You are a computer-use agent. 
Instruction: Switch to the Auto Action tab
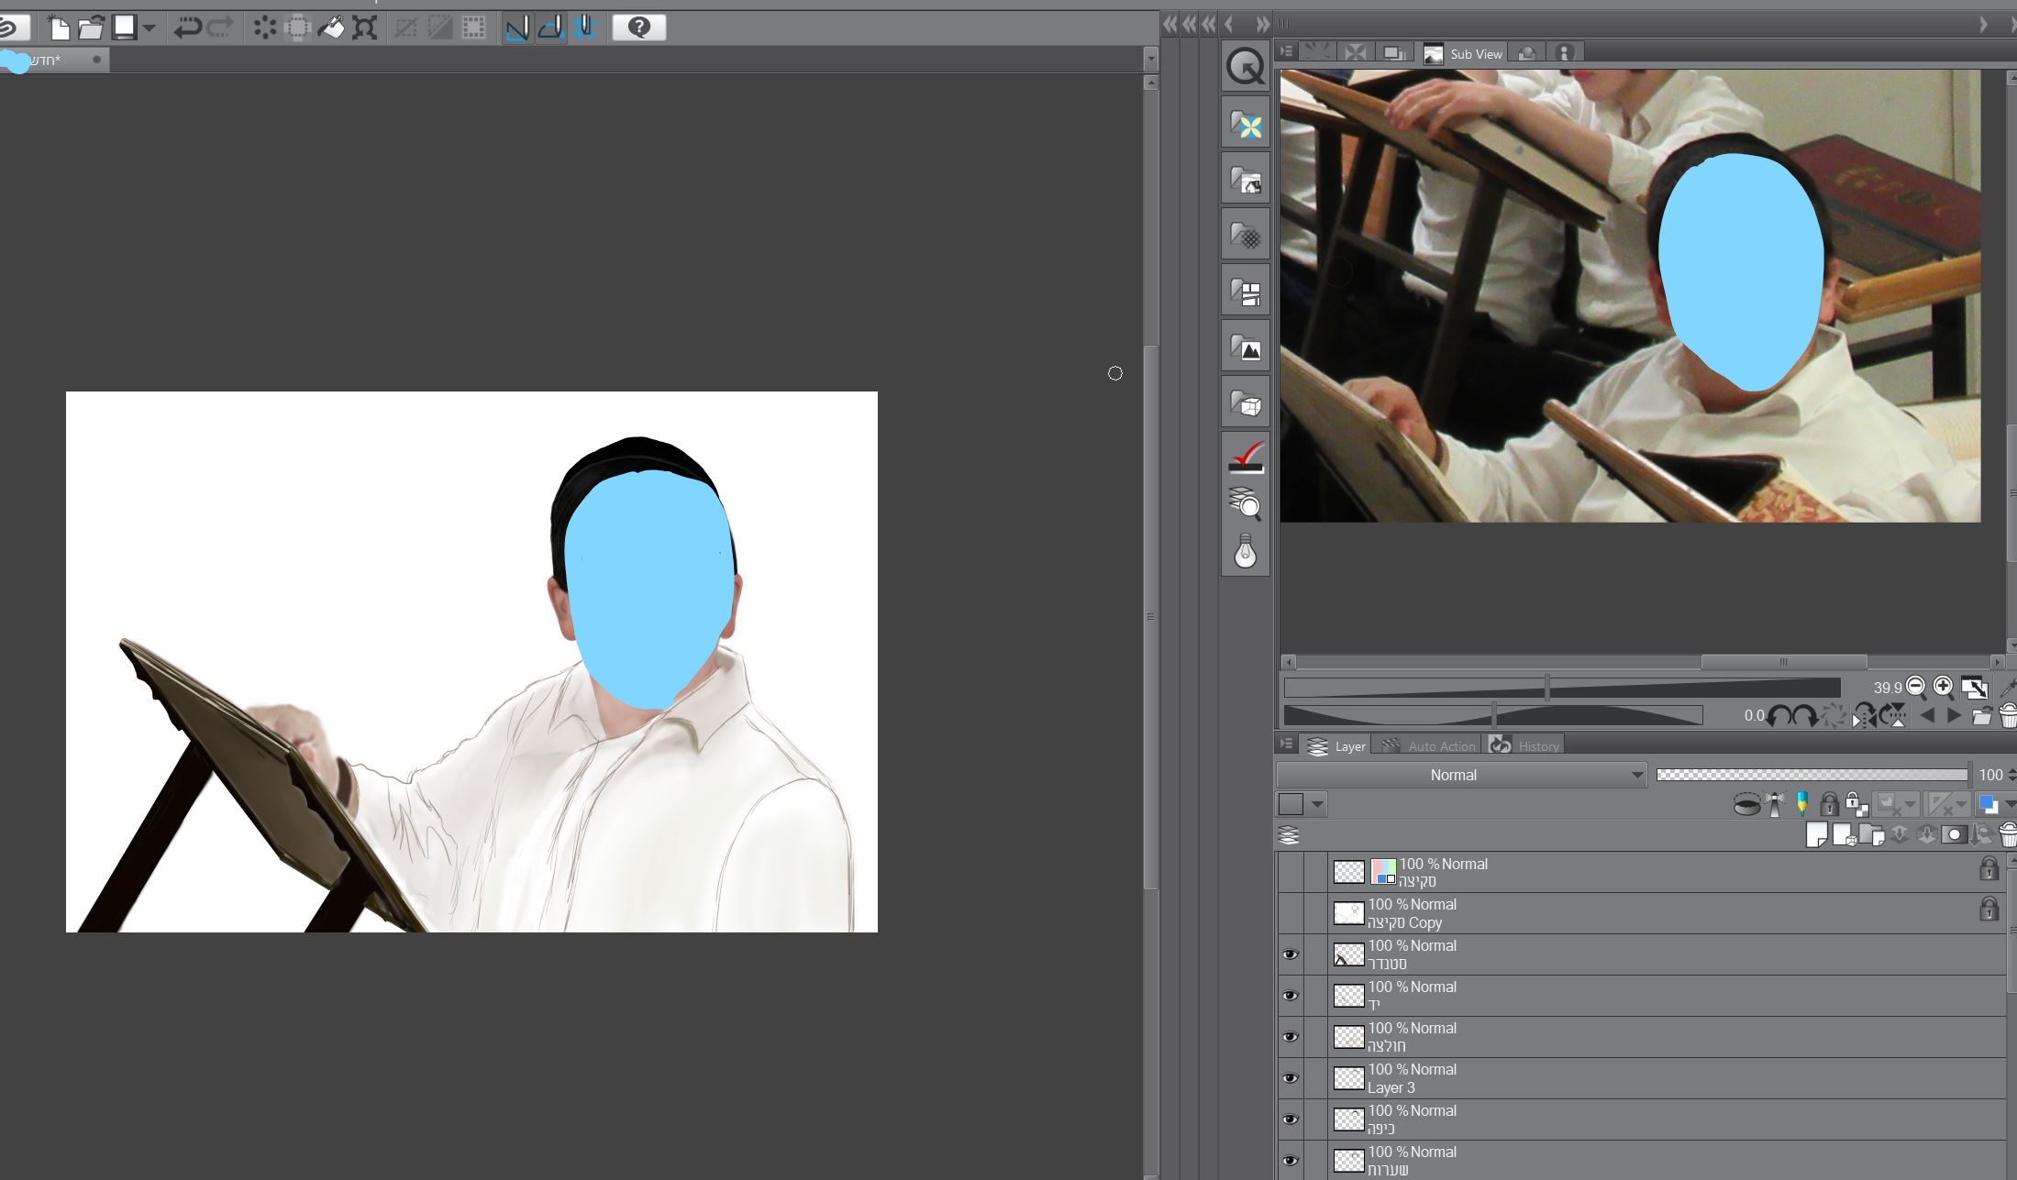coord(1429,746)
